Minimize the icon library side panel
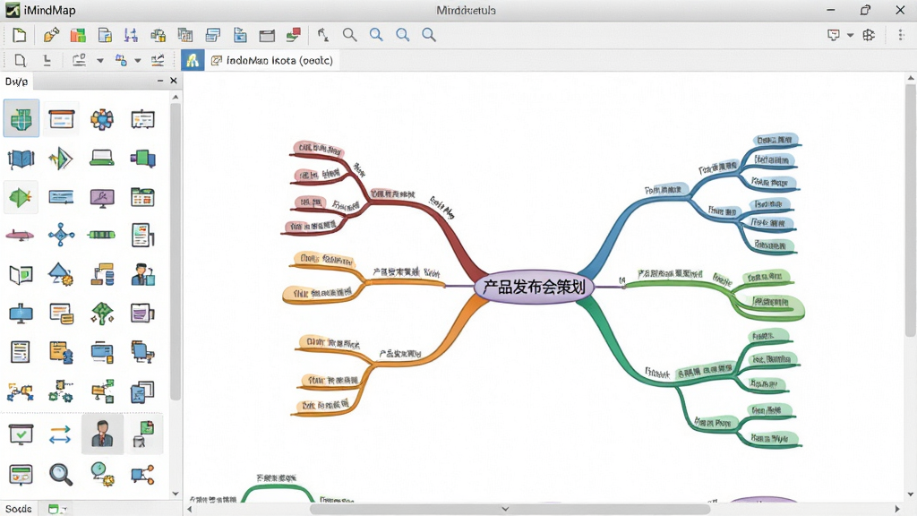This screenshot has height=516, width=917. (160, 81)
